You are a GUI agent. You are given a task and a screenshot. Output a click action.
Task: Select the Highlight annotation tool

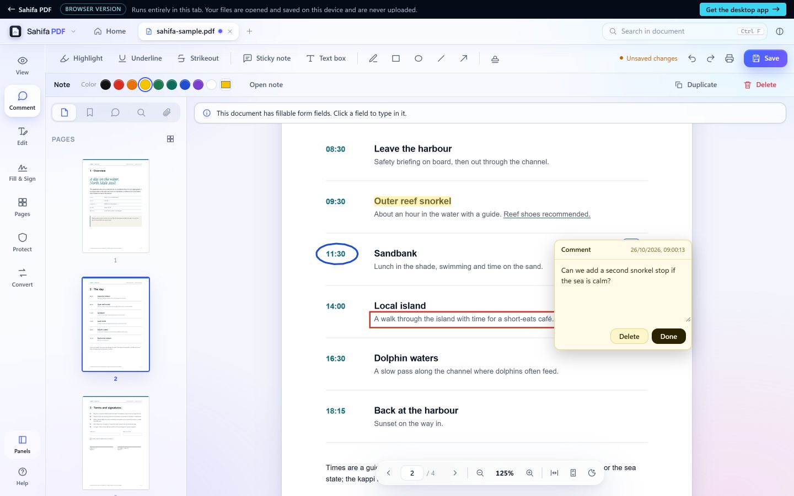tap(82, 58)
